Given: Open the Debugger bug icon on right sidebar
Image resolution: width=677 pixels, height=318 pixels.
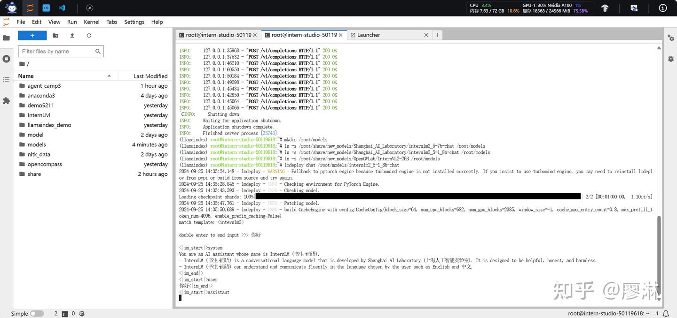Looking at the screenshot, I should click(x=671, y=59).
